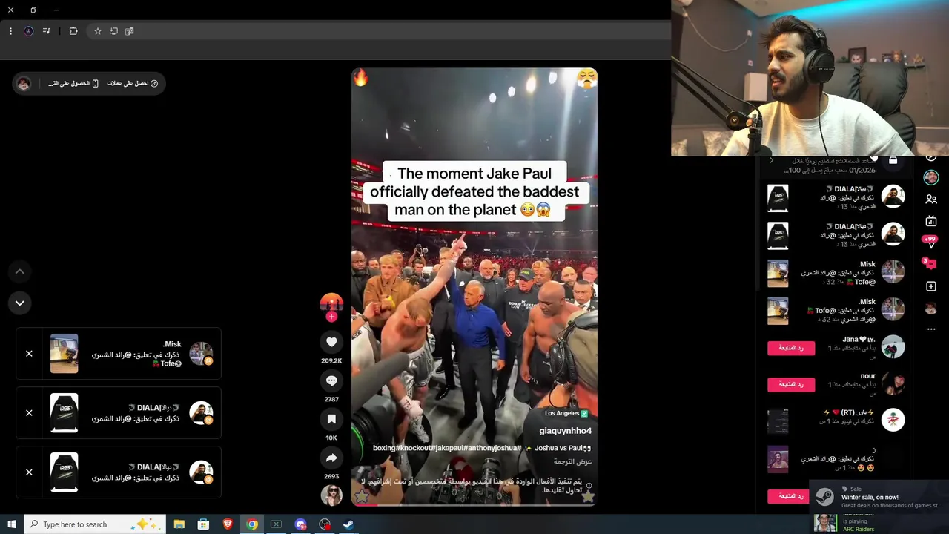Viewport: 949px width, 534px height.
Task: Follow back nour in notifications
Action: (791, 384)
